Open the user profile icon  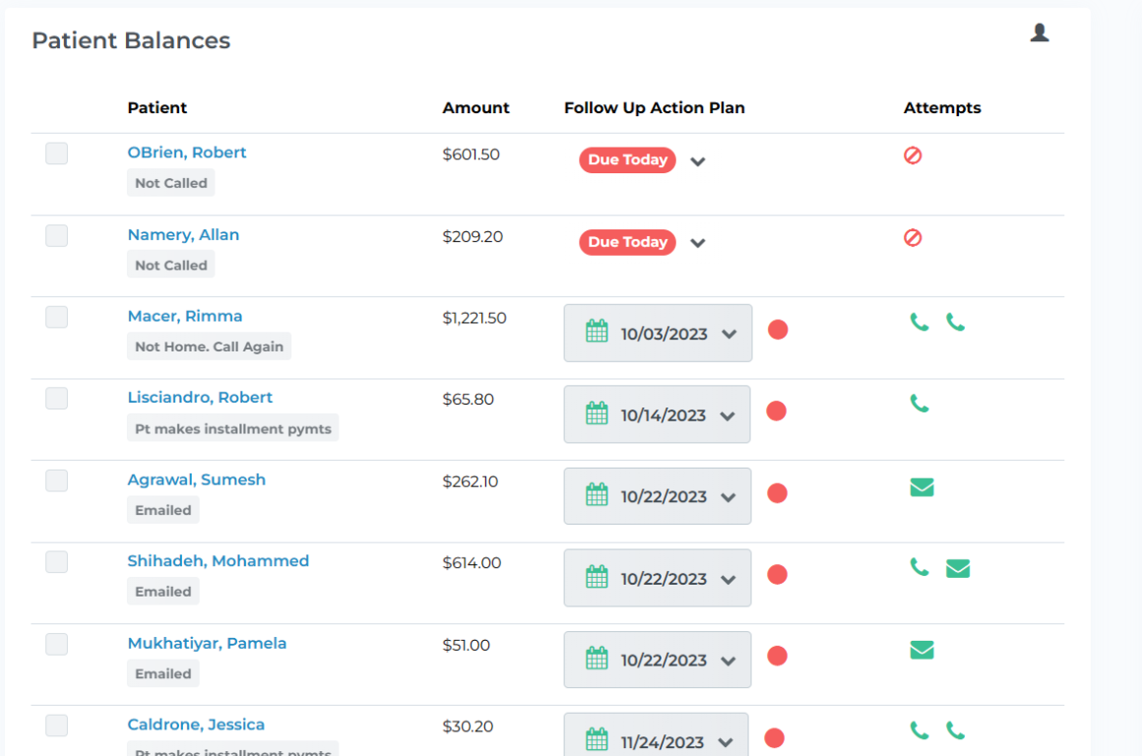(1040, 33)
